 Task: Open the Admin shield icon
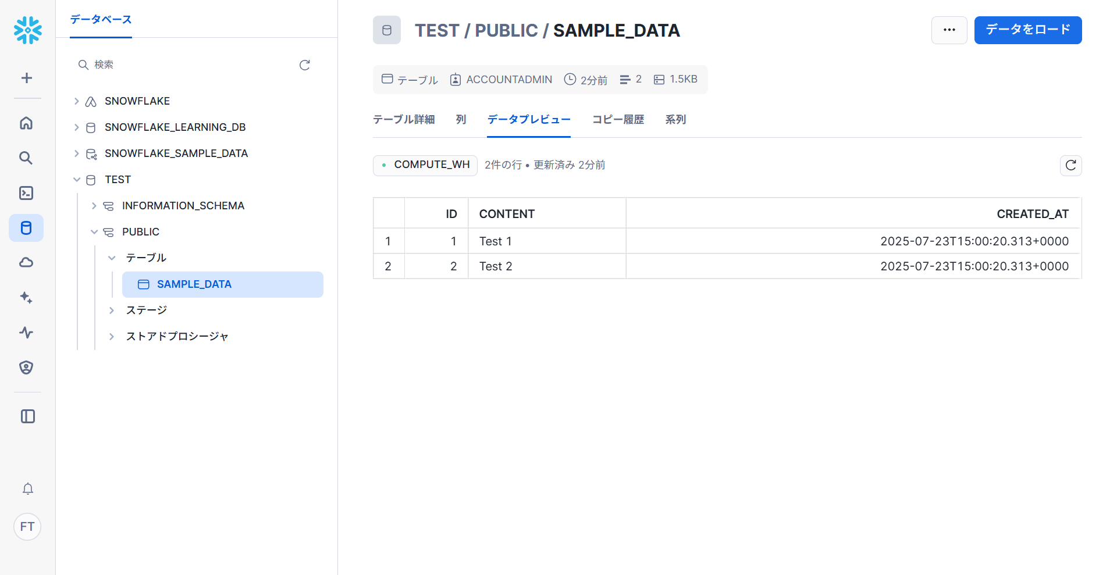tap(26, 367)
